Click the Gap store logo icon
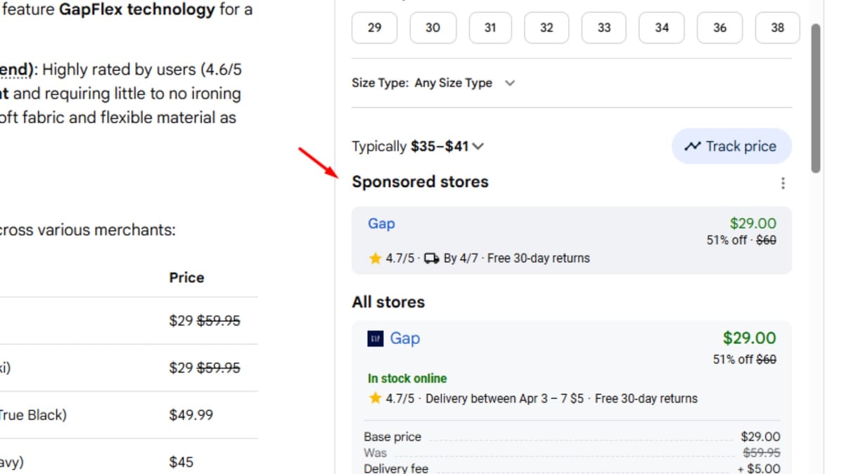Screen dimensions: 844x474 pos(376,338)
